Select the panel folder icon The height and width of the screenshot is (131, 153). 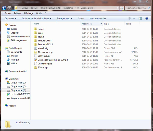tap(35, 33)
